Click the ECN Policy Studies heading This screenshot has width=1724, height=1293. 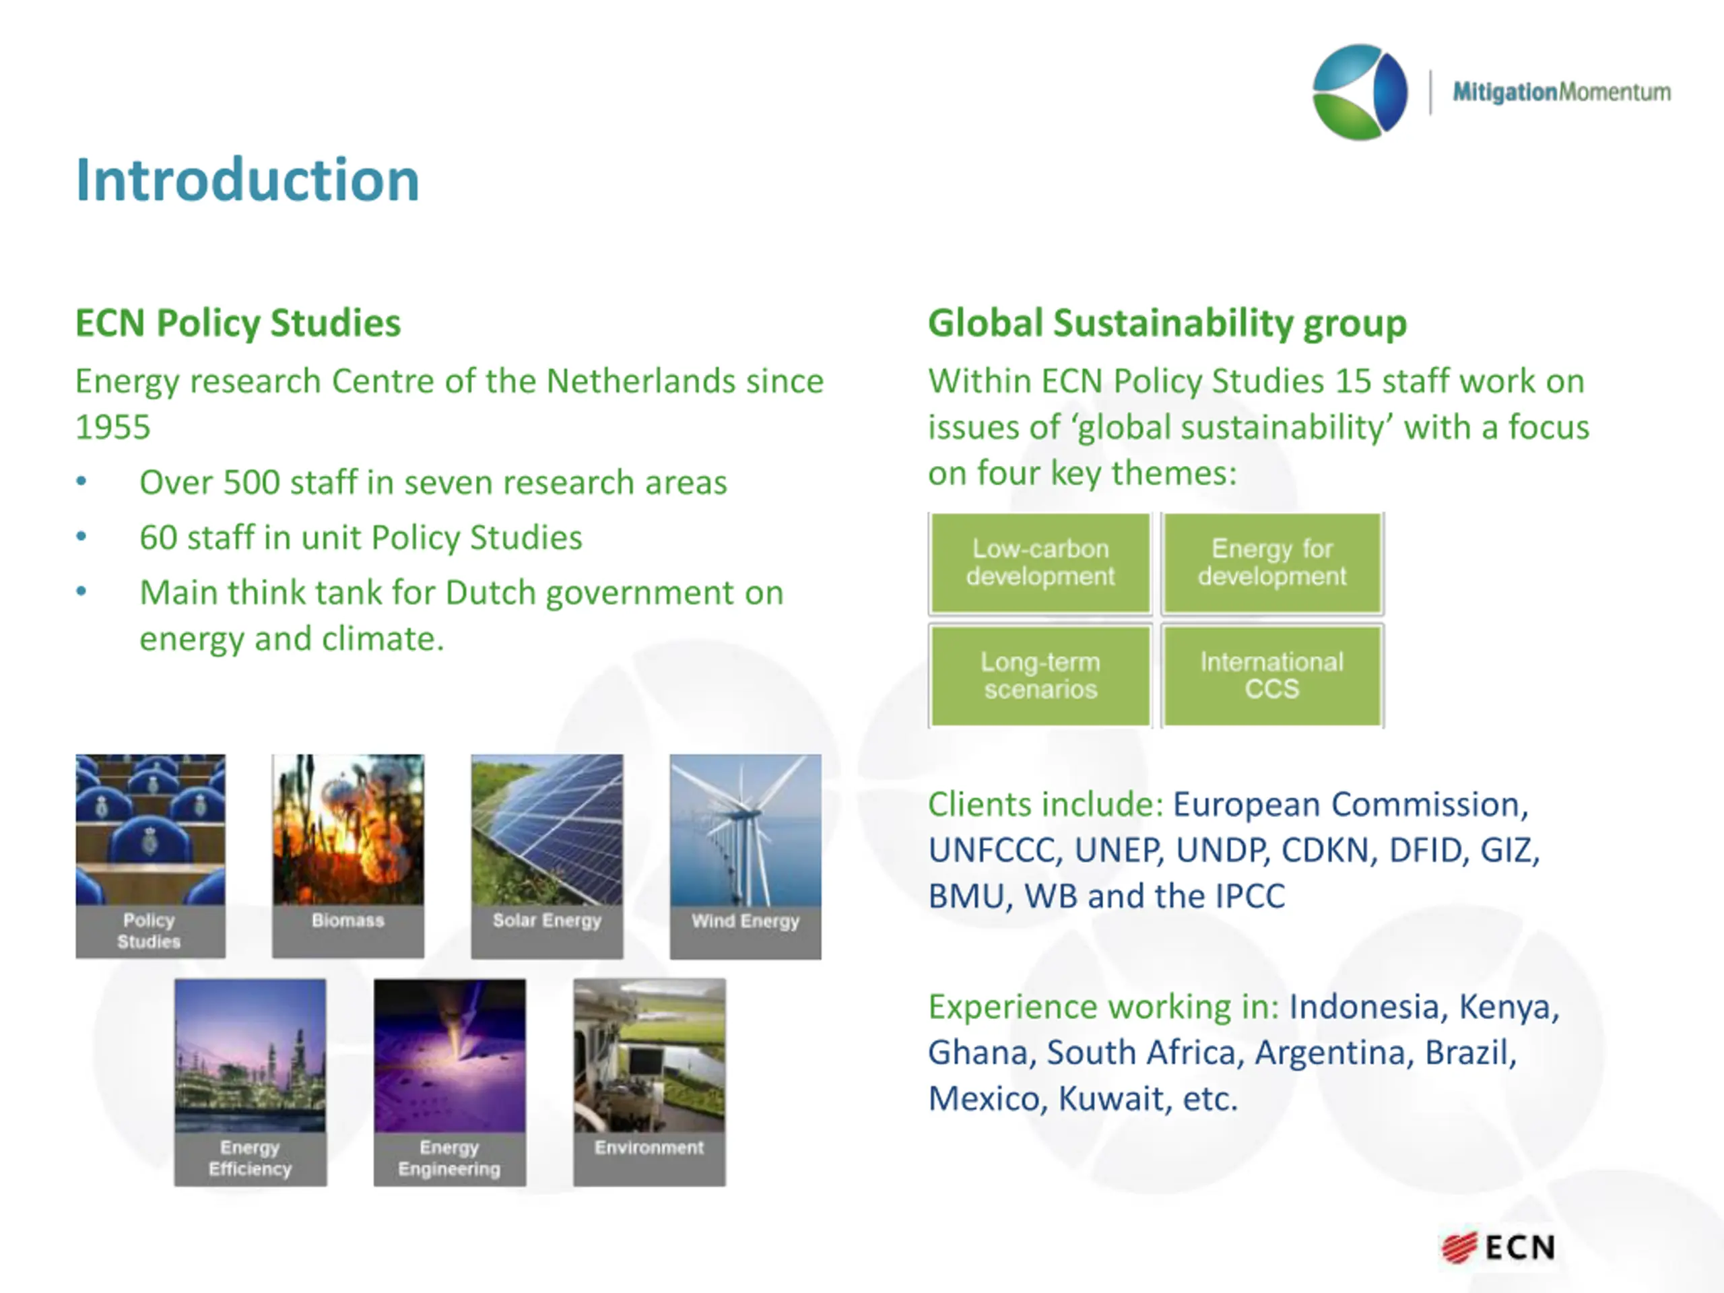coord(238,323)
